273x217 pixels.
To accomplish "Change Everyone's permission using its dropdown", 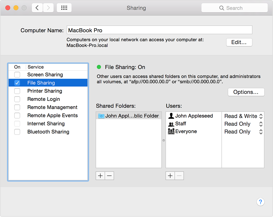I will (x=261, y=131).
